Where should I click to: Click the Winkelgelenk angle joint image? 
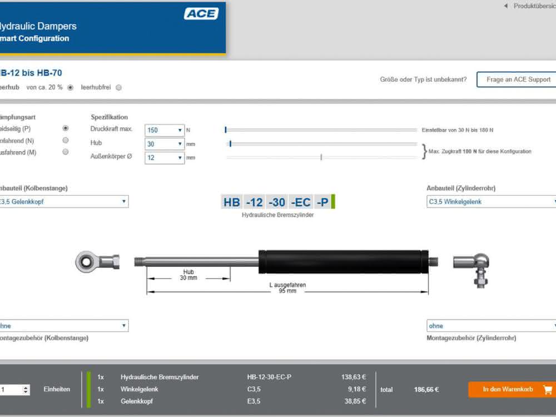[x=471, y=270]
